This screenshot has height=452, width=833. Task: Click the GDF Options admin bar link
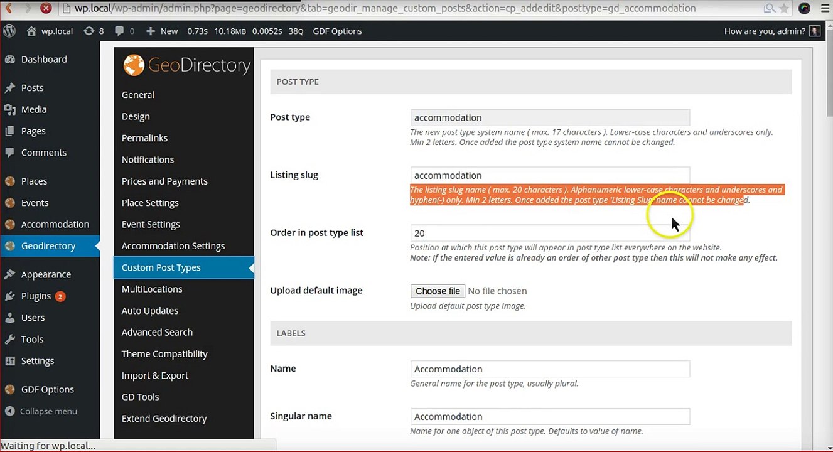coord(337,31)
